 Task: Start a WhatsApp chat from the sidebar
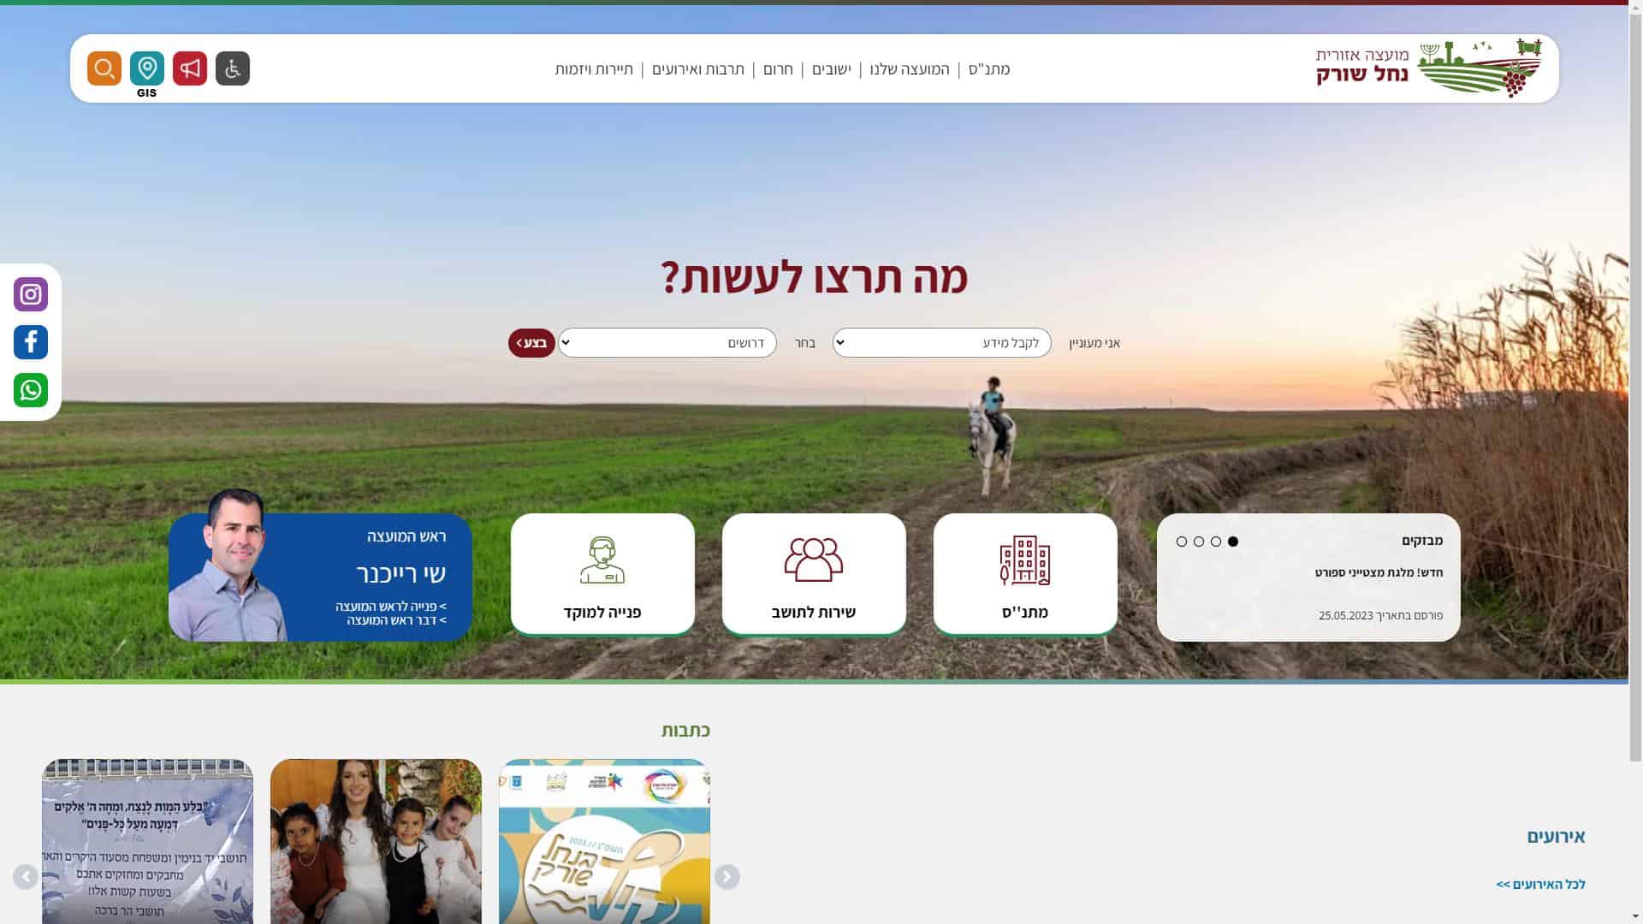[x=31, y=390]
